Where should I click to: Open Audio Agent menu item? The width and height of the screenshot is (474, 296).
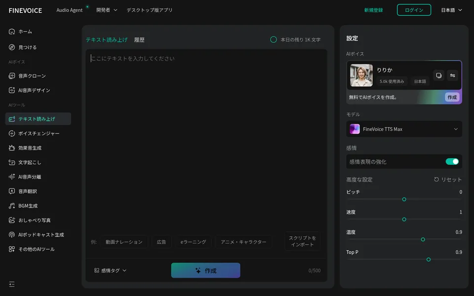[x=70, y=10]
